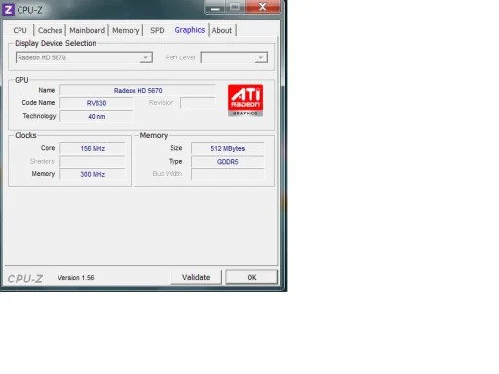The image size is (499, 374).
Task: Select the Mainboard tab
Action: [88, 30]
